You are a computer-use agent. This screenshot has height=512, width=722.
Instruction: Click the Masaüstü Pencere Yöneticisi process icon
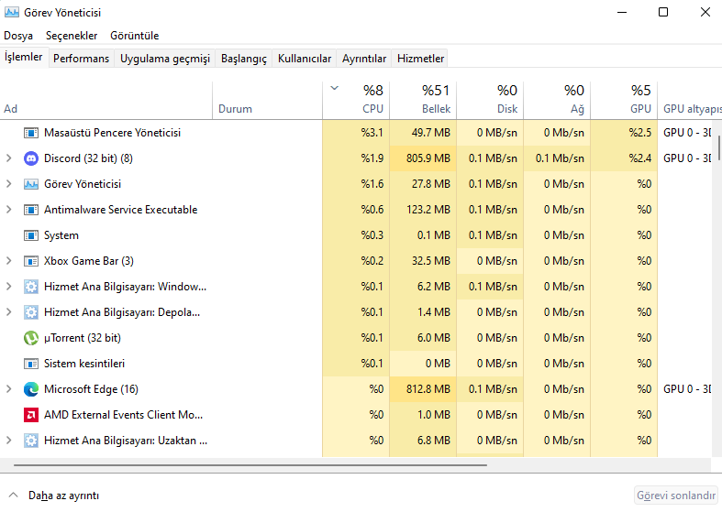(x=31, y=133)
